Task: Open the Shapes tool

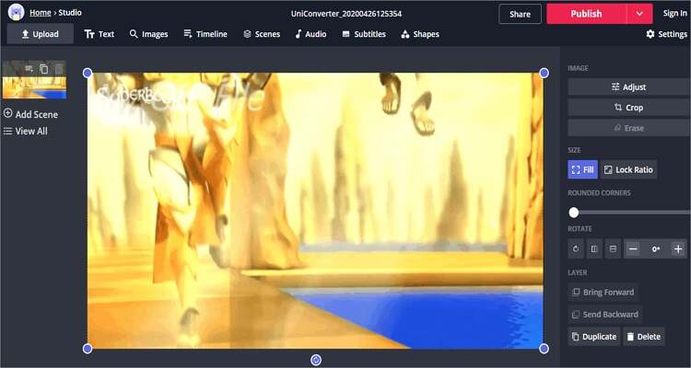Action: click(420, 34)
